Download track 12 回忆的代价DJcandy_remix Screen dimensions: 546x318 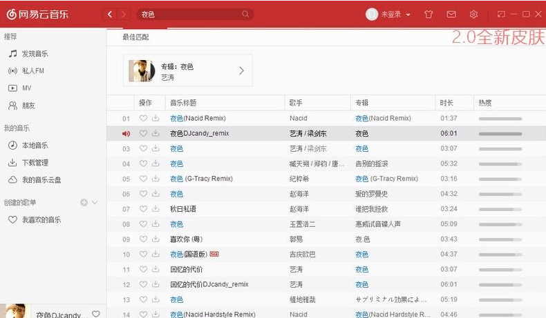click(x=156, y=284)
